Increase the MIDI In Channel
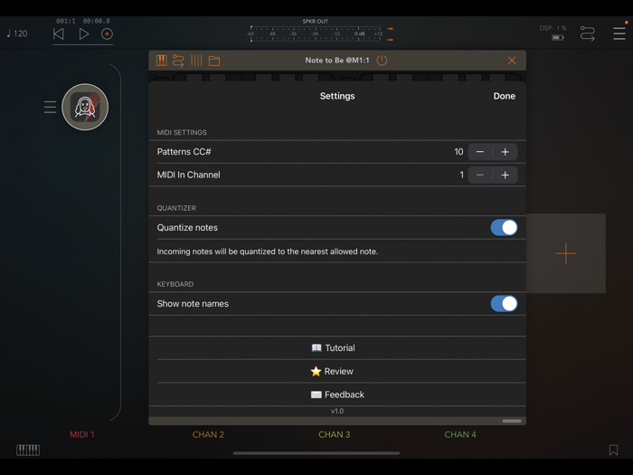Screen dimensions: 633x475 click(505, 175)
